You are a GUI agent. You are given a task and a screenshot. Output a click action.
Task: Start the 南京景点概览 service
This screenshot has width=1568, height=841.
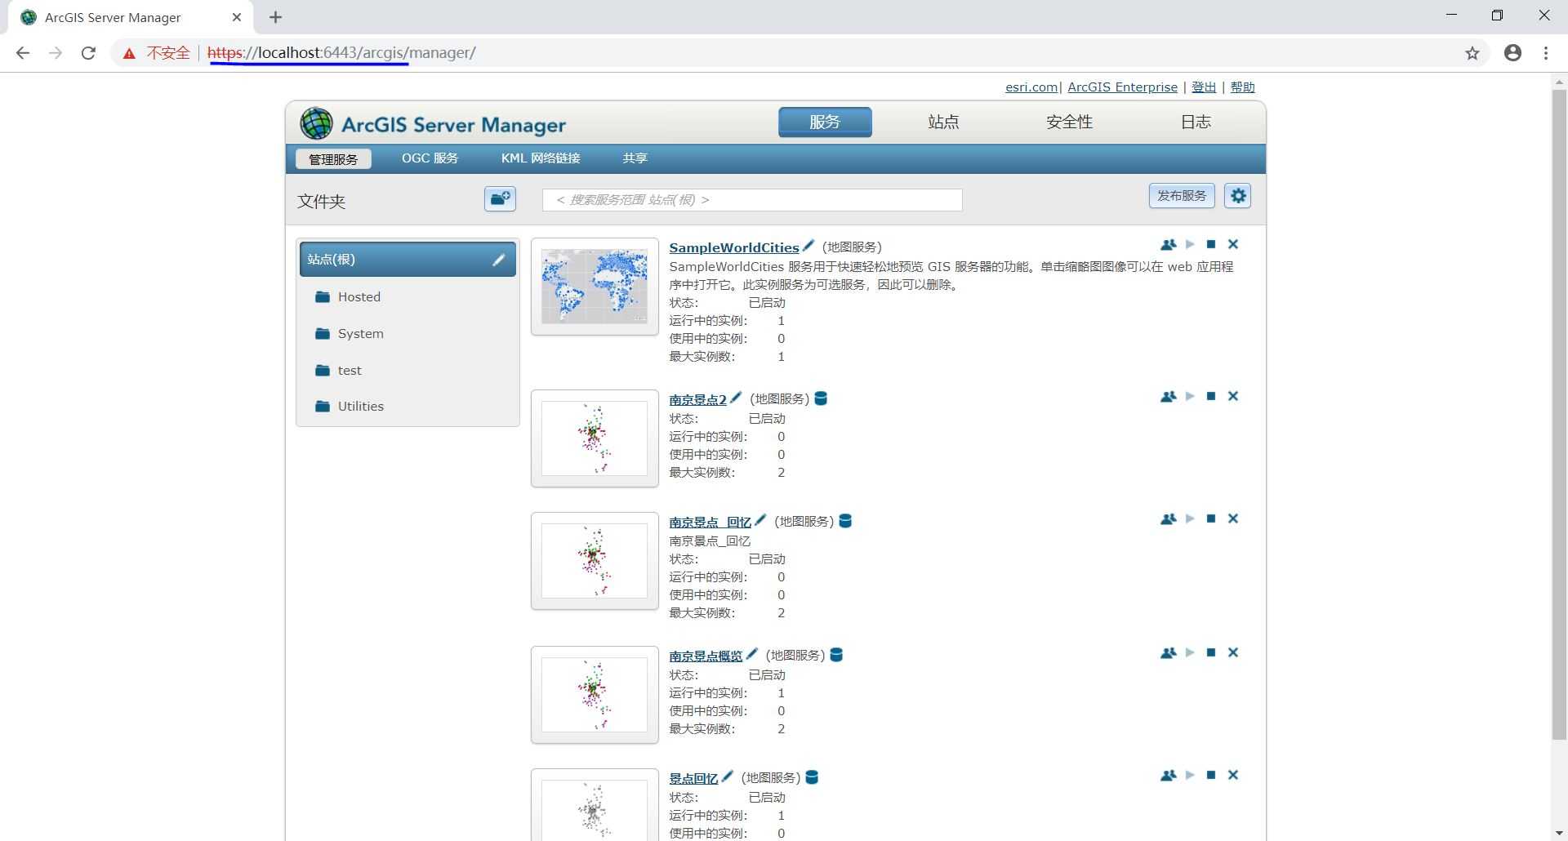pyautogui.click(x=1190, y=652)
